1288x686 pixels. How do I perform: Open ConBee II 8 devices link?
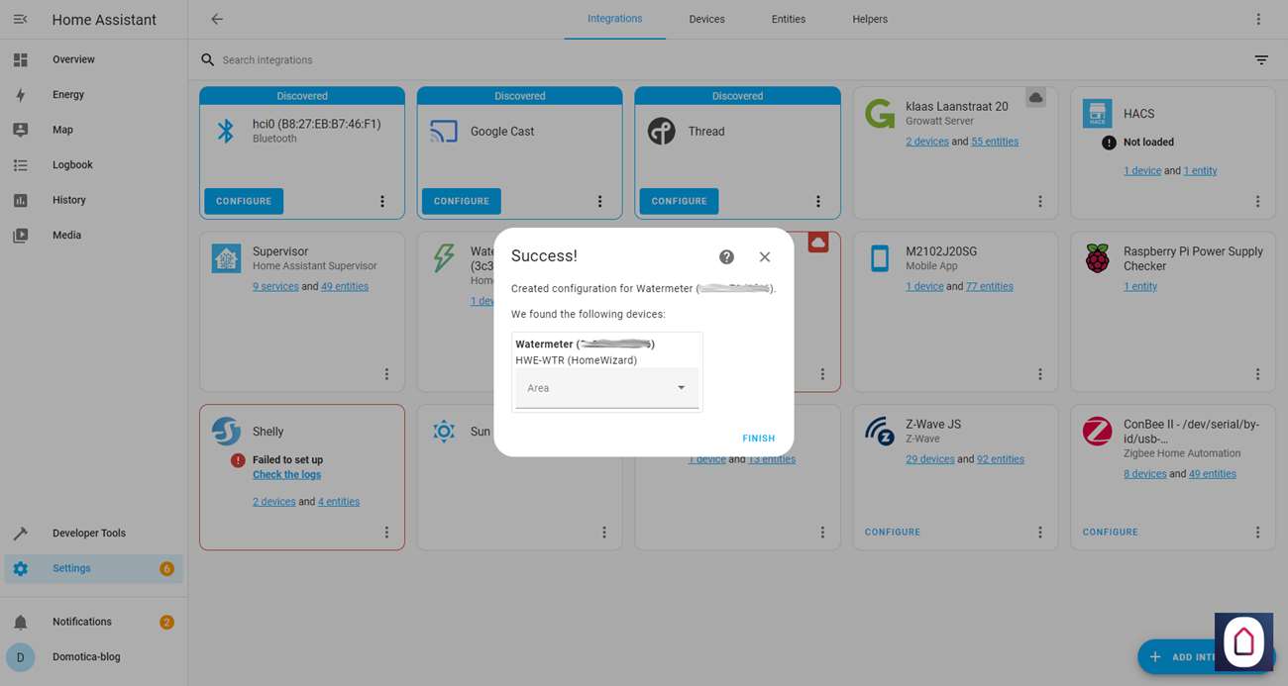tap(1145, 474)
